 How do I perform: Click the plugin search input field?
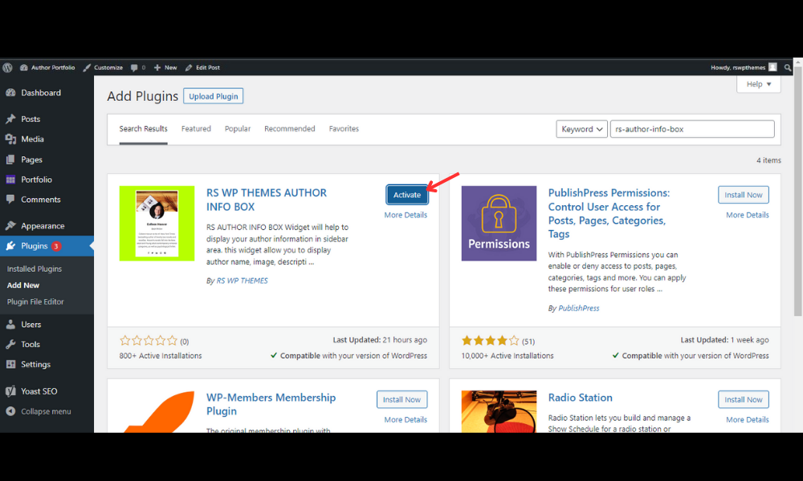click(692, 129)
